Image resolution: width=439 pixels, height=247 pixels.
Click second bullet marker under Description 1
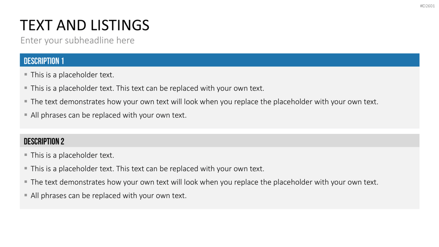(x=26, y=87)
